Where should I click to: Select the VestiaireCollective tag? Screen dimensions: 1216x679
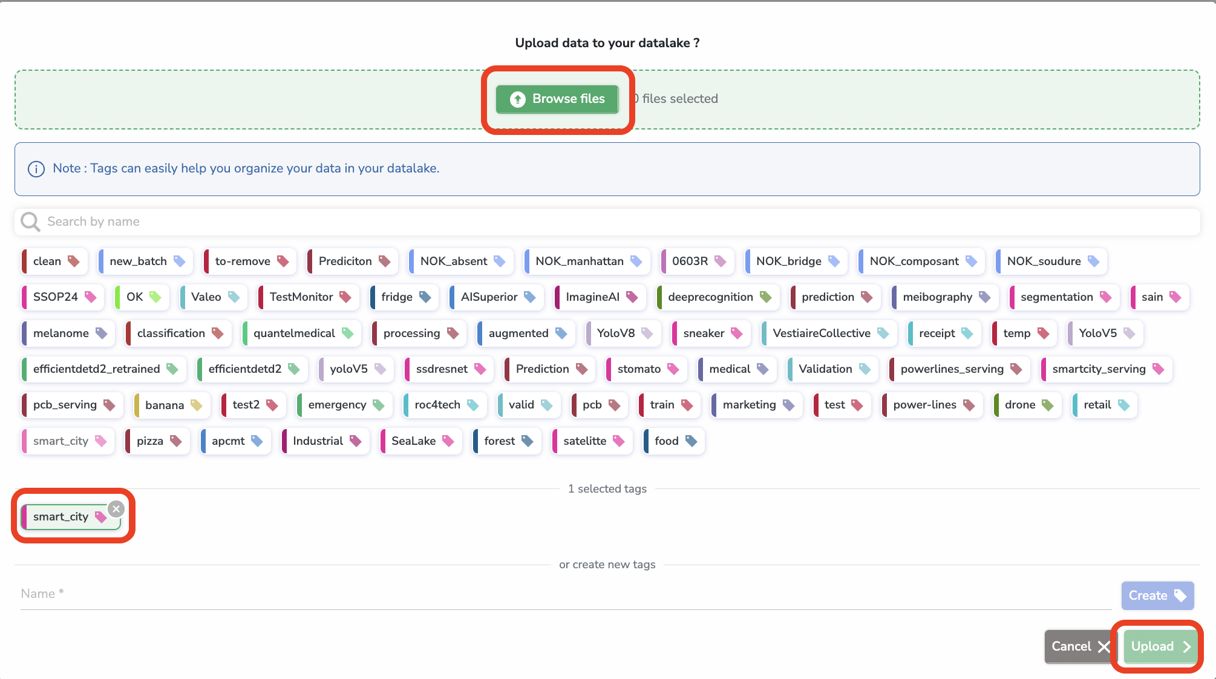click(828, 333)
